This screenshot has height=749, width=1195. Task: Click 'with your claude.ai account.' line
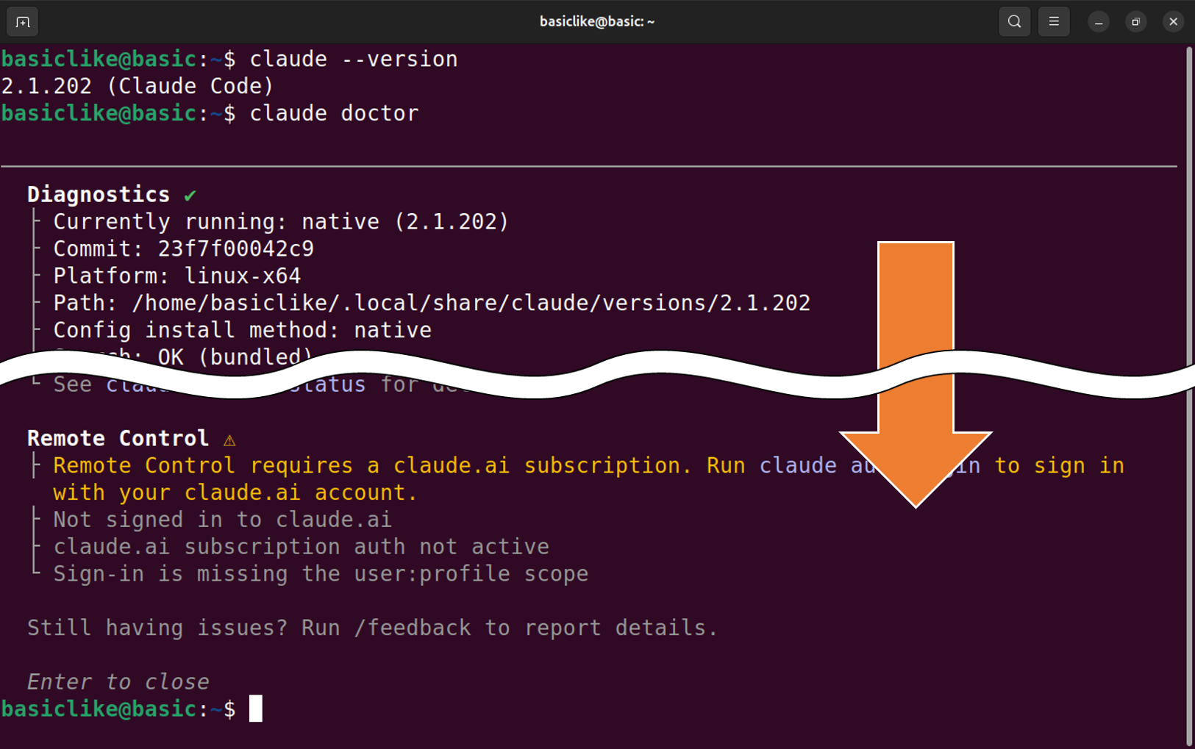coord(235,493)
